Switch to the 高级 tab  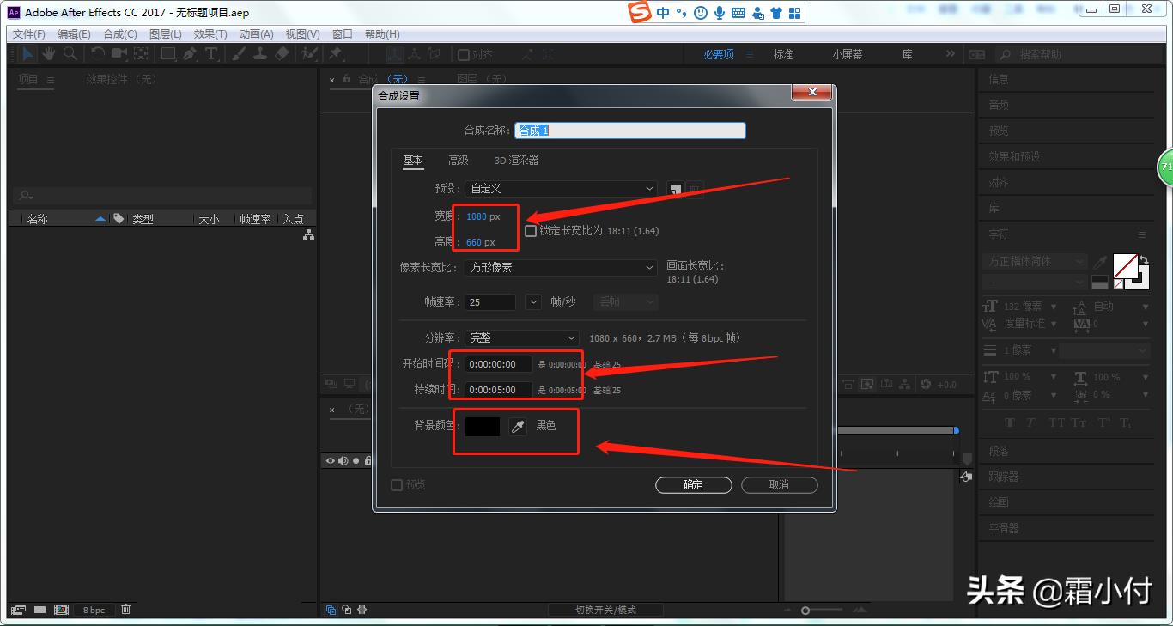[459, 161]
